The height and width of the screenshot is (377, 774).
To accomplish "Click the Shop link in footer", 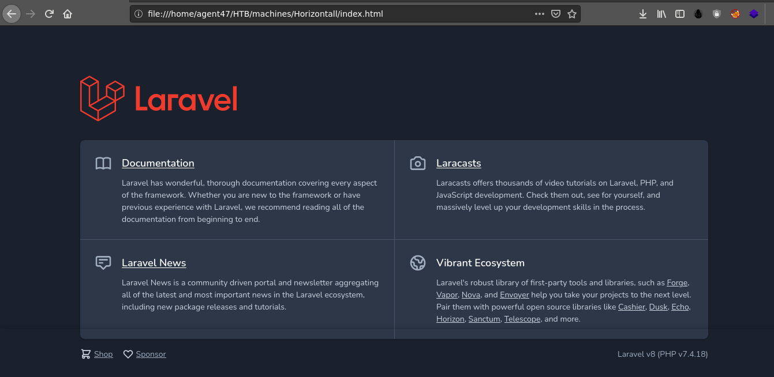I will coord(103,354).
